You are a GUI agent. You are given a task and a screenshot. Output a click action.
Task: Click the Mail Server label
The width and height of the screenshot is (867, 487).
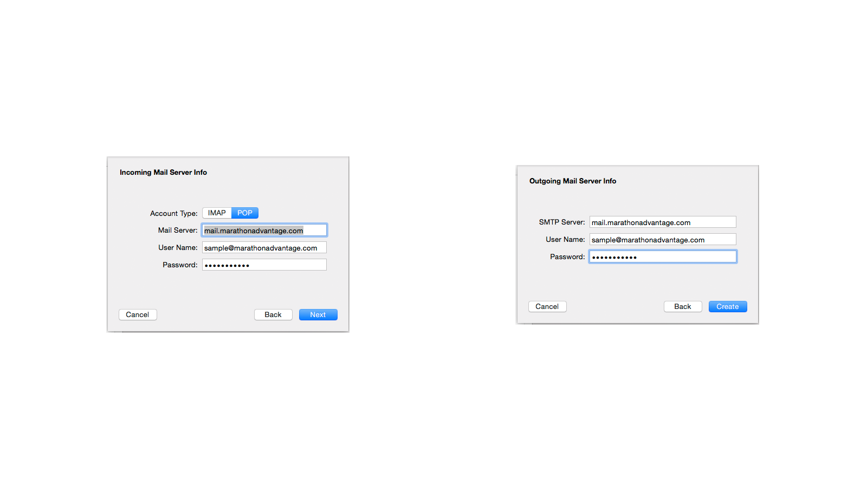178,231
